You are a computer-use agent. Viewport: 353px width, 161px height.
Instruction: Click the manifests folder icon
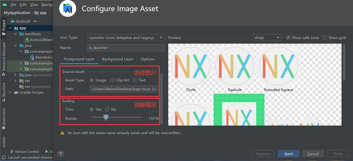(21, 34)
